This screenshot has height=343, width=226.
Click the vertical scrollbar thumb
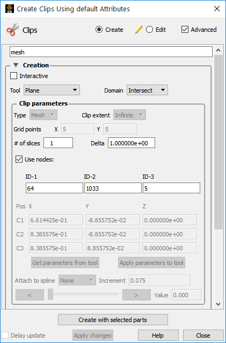218,142
